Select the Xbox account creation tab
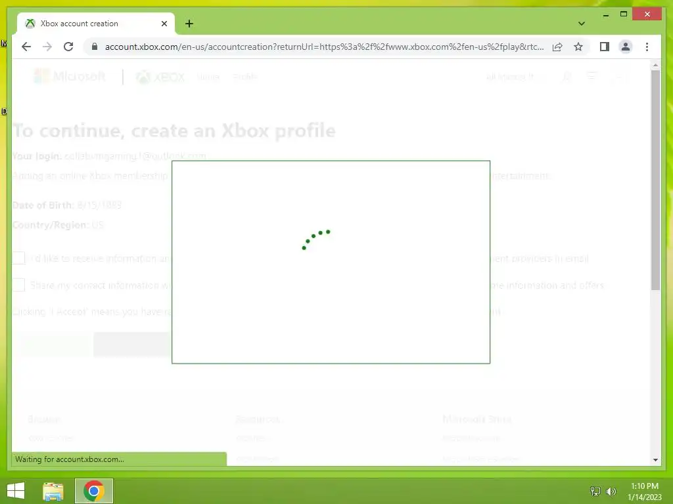 click(x=96, y=24)
